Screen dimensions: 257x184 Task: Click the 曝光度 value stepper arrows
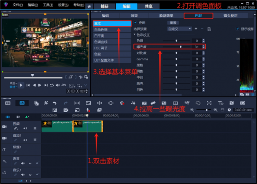coord(203,47)
